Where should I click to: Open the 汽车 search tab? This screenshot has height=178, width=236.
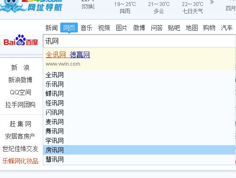pos(227,28)
